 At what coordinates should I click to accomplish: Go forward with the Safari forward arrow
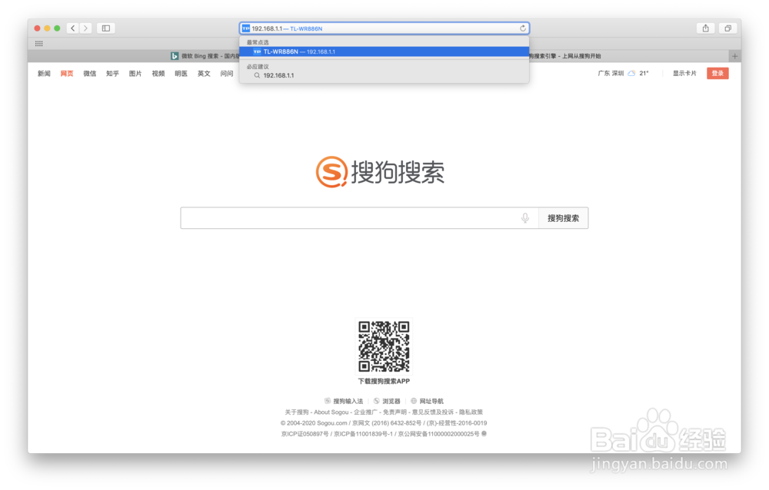click(86, 28)
